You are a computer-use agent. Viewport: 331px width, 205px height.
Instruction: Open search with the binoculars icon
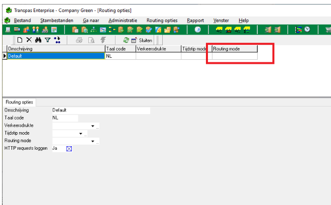tap(38, 40)
